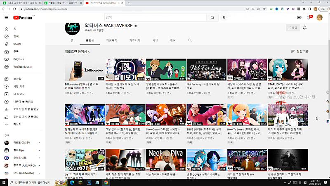Click the channel search magnifier icon

point(190,40)
